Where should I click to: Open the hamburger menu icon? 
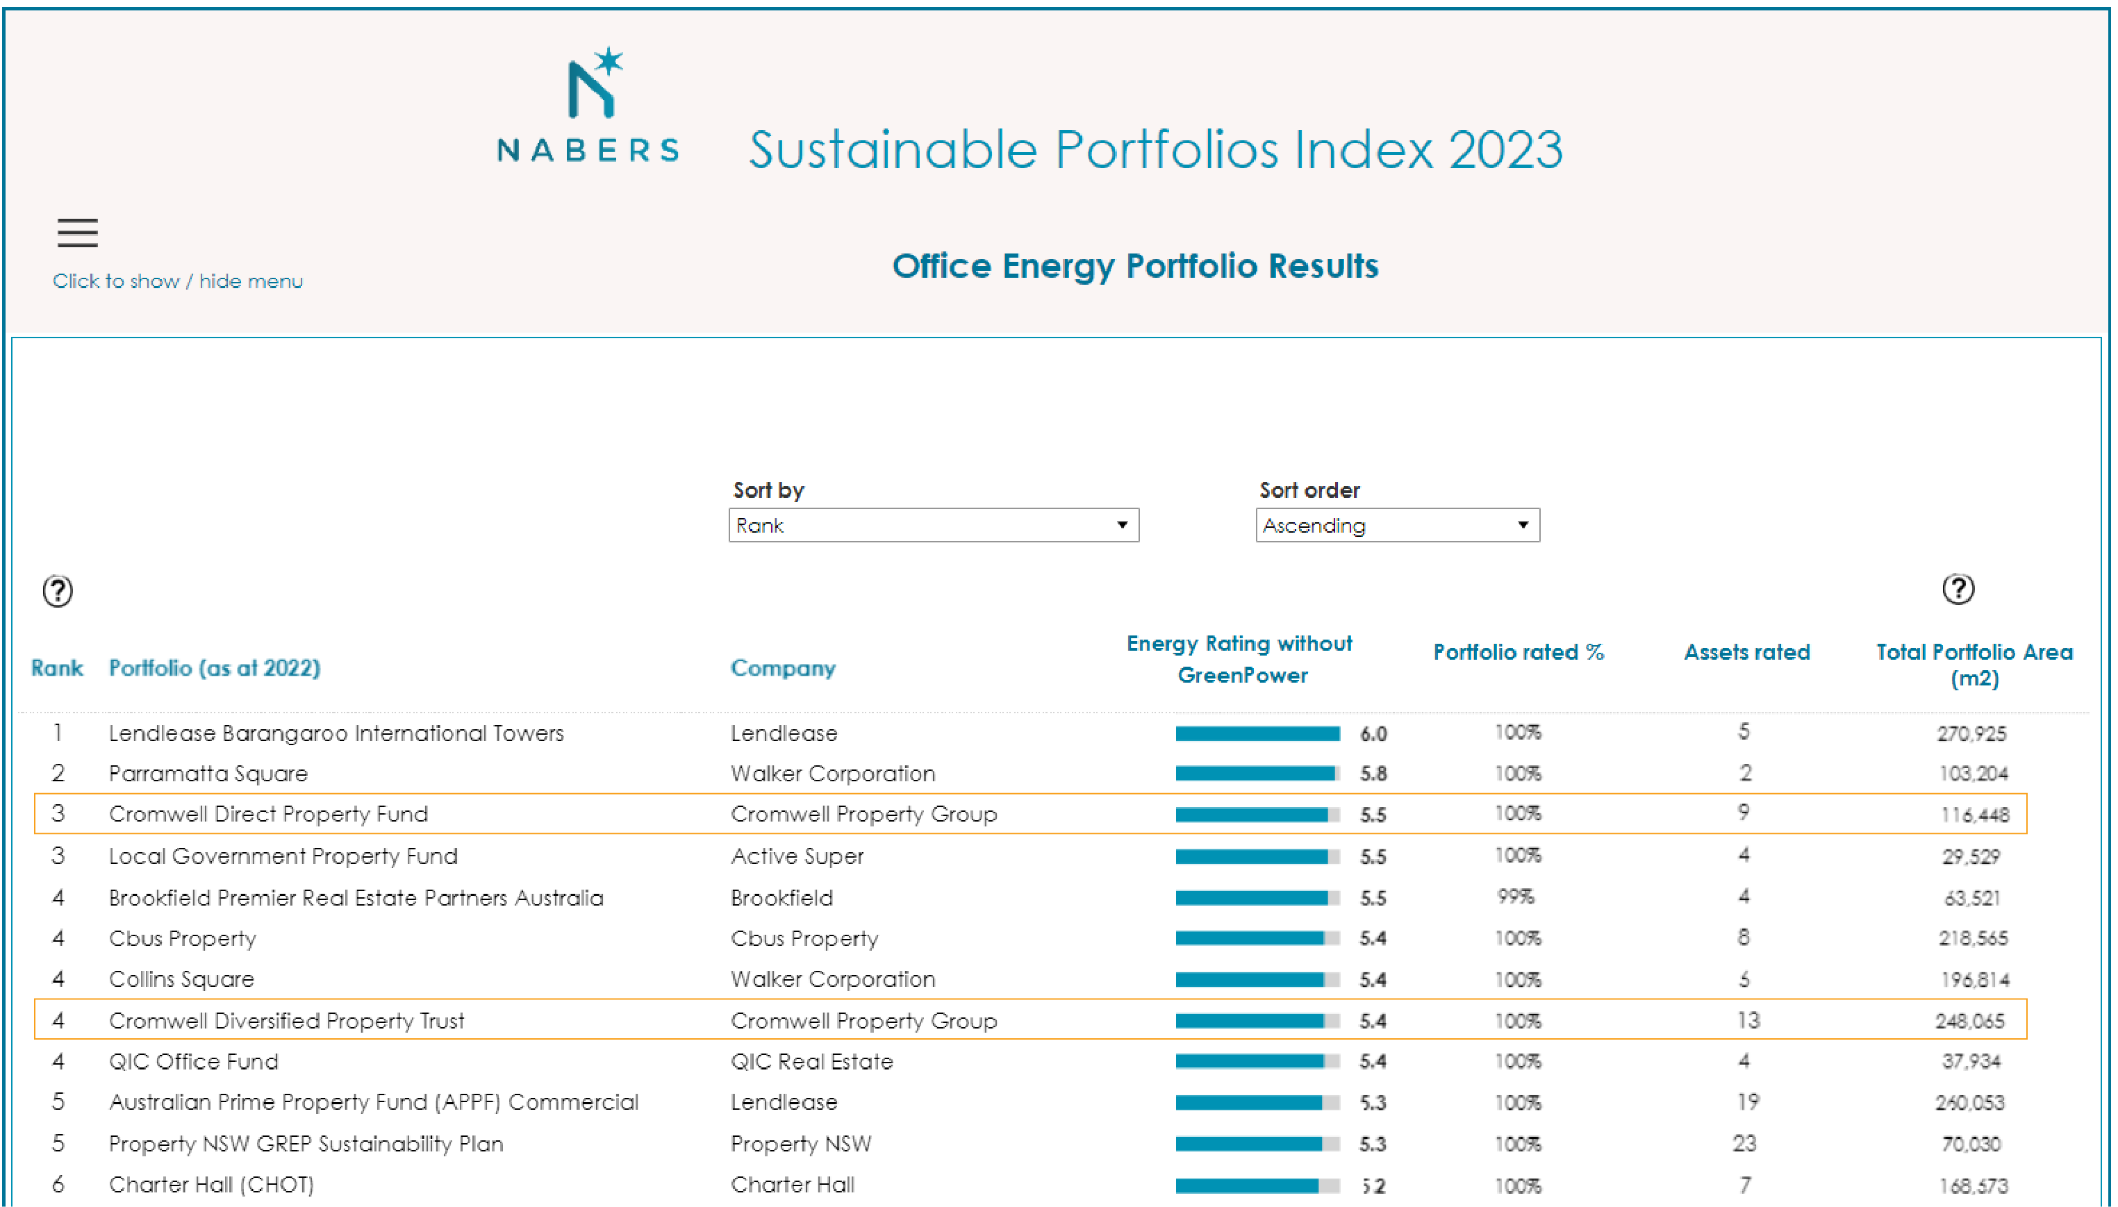(x=77, y=233)
